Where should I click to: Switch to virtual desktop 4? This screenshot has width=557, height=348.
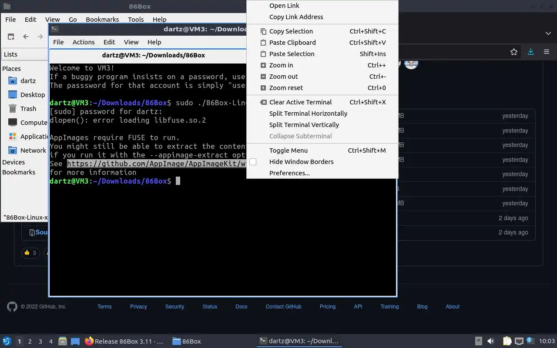[50, 341]
